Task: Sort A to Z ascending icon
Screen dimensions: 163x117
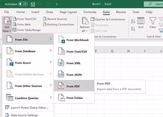Action: [x=133, y=21]
